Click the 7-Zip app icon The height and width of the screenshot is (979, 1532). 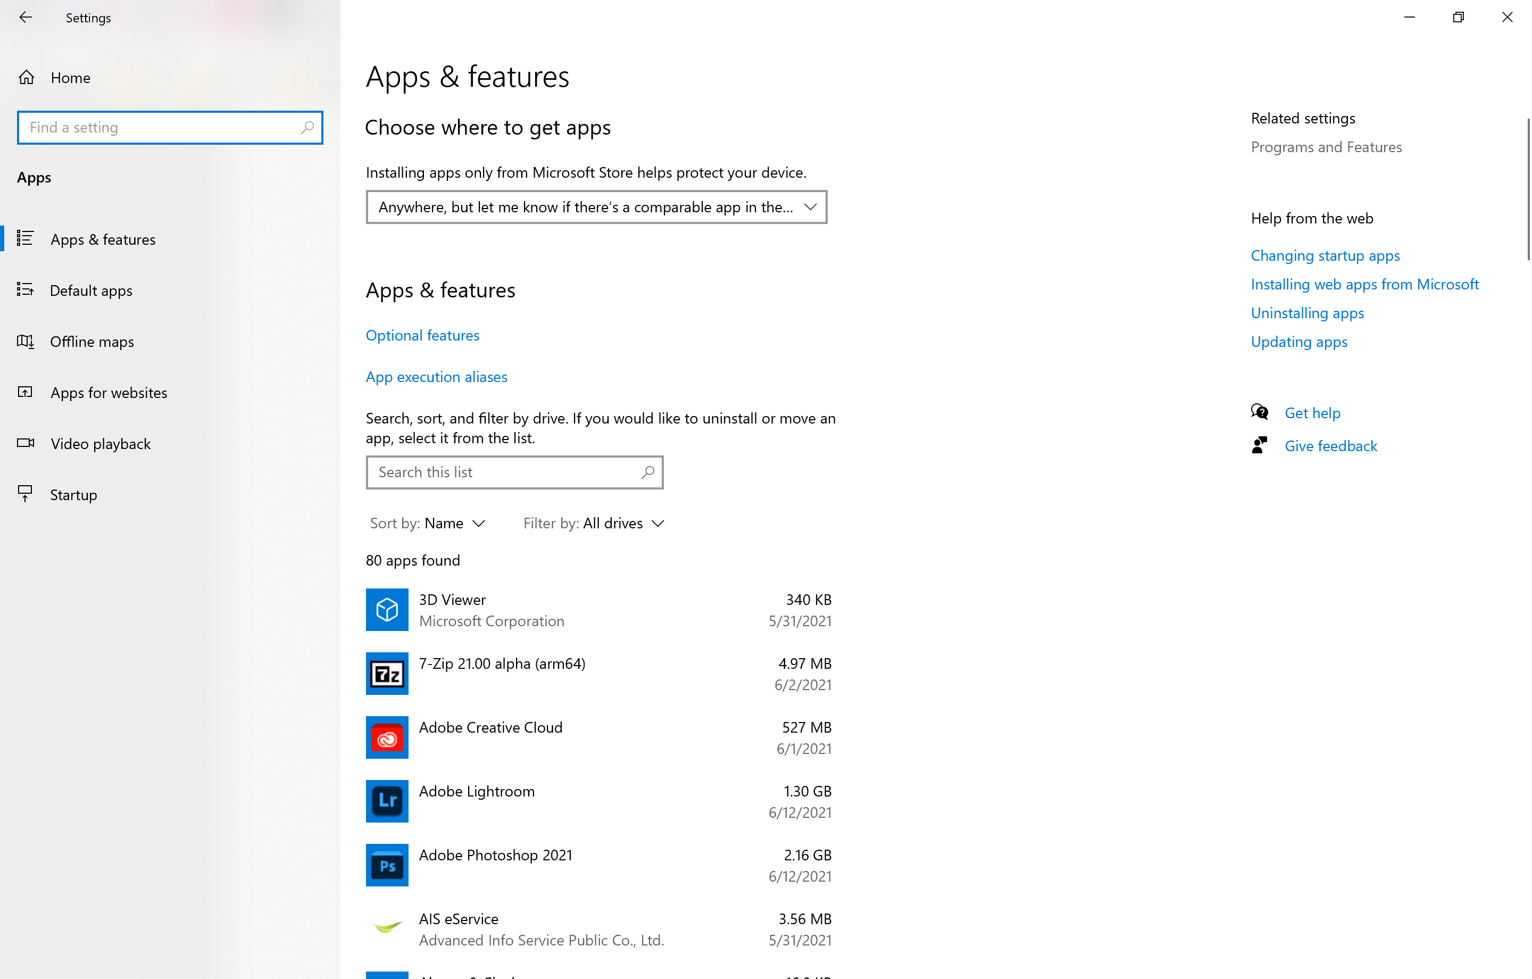coord(387,674)
